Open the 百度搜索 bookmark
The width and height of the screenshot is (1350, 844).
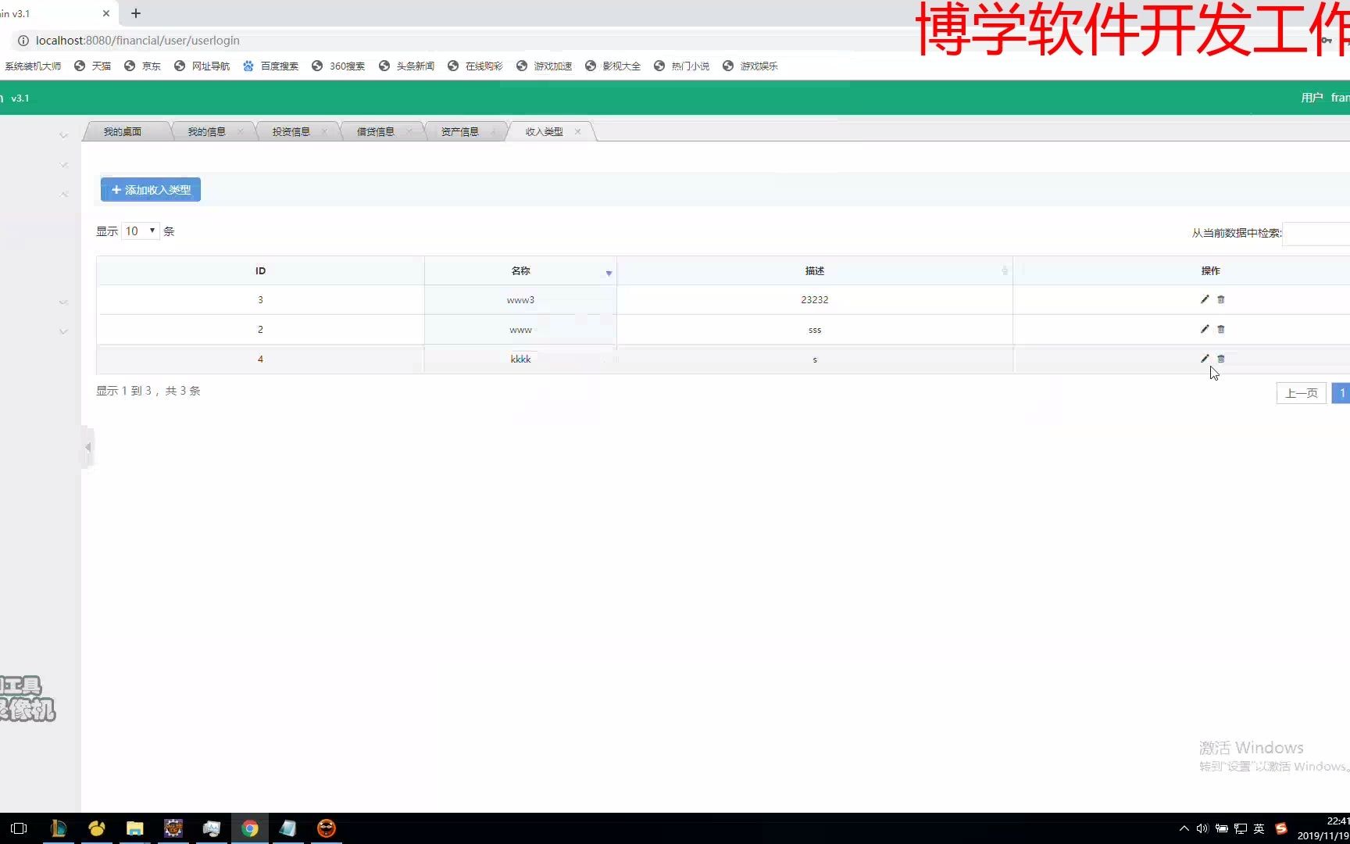tap(271, 66)
